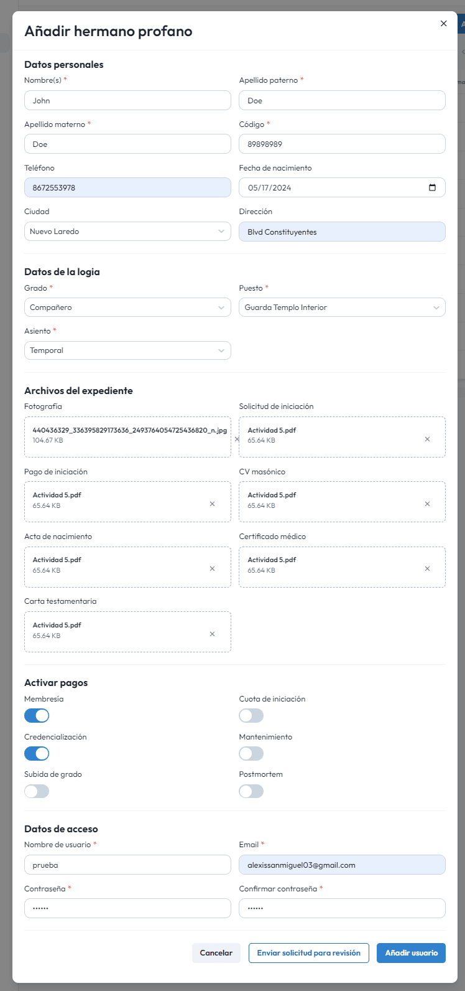Click the Añadir usuario button
Image resolution: width=465 pixels, height=991 pixels.
[x=411, y=953]
